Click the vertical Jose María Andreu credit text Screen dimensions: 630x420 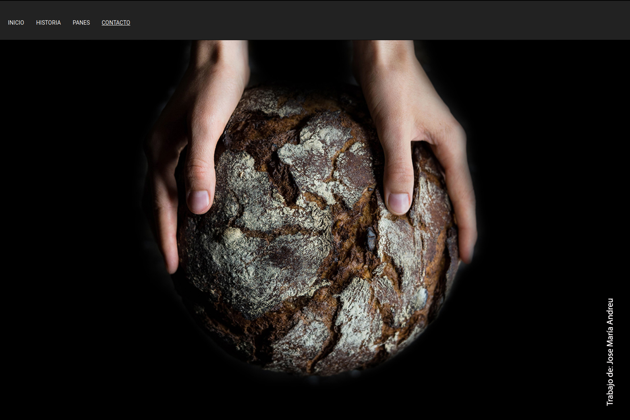pyautogui.click(x=610, y=352)
